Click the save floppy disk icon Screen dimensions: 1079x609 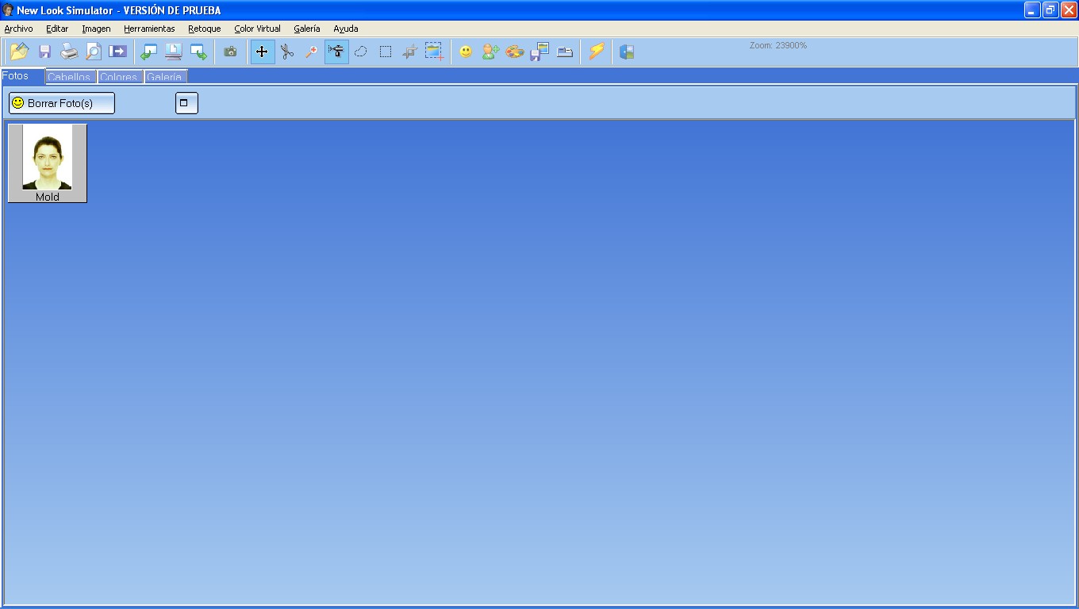tap(44, 52)
